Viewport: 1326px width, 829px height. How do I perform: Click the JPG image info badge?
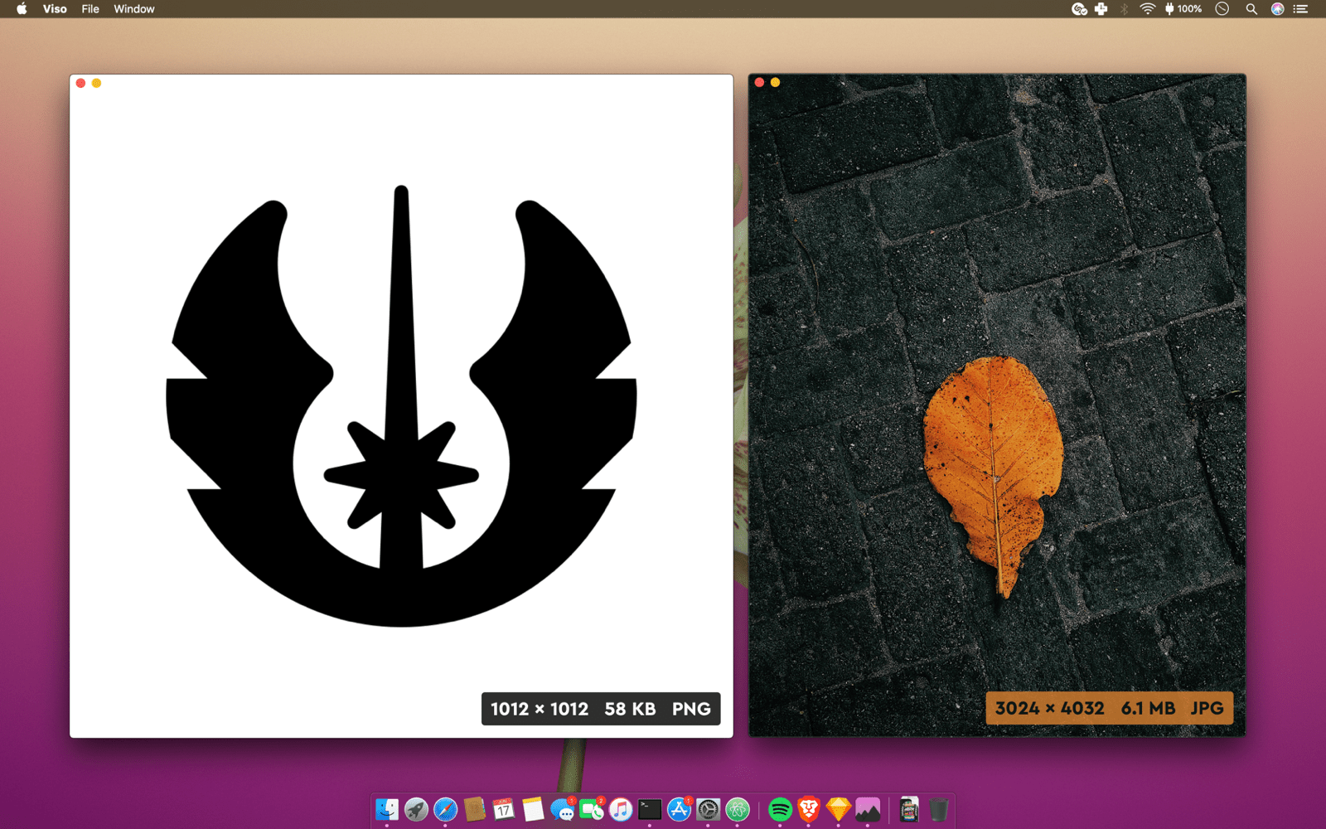pyautogui.click(x=1109, y=708)
